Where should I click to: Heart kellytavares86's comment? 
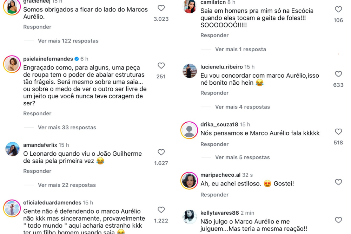click(338, 220)
